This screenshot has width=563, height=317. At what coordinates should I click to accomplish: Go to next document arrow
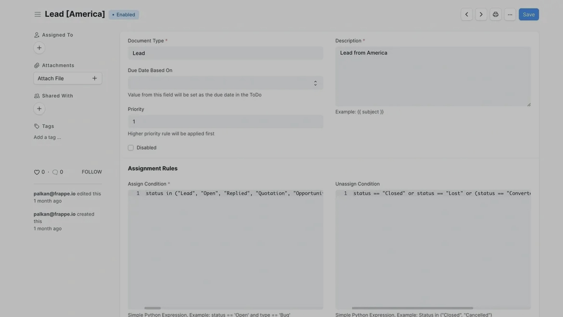[x=481, y=14]
